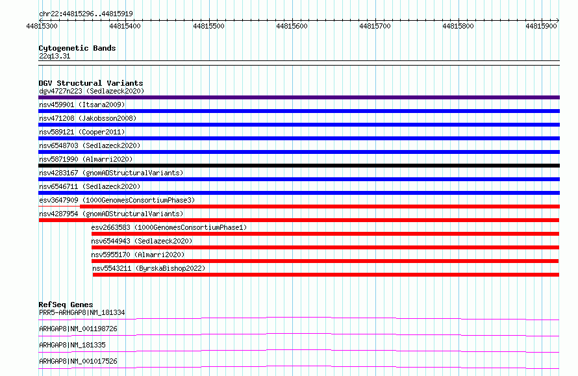This screenshot has height=376, width=578.
Task: Click ruler position 44815400
Action: click(125, 26)
